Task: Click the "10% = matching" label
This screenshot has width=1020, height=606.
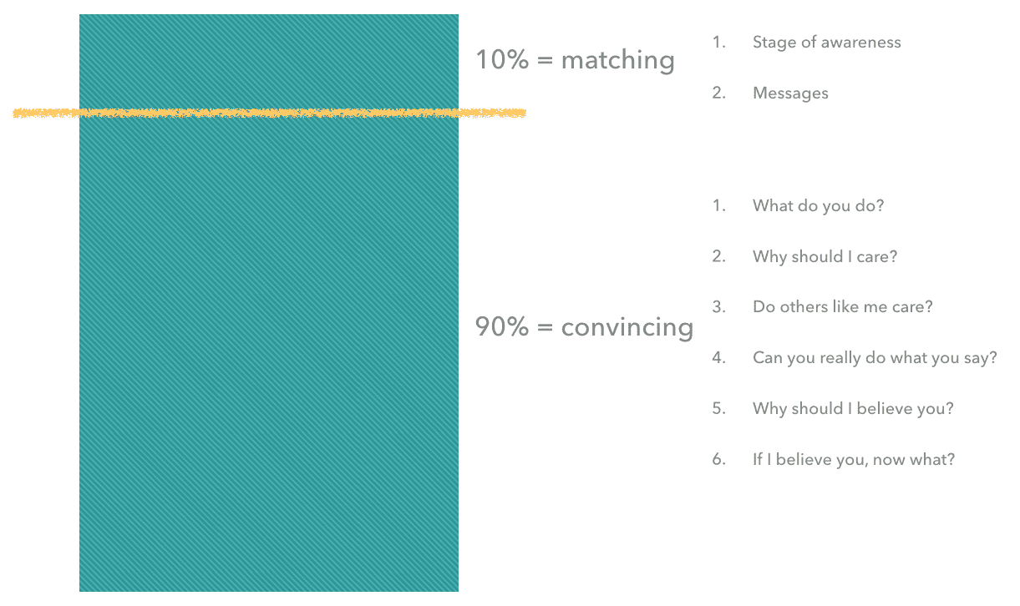Action: pyautogui.click(x=575, y=60)
